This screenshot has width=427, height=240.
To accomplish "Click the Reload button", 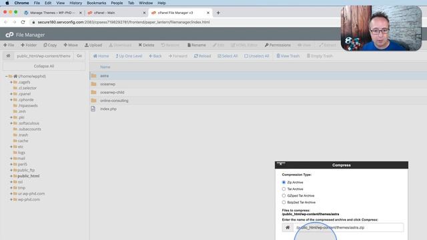I will (202, 56).
